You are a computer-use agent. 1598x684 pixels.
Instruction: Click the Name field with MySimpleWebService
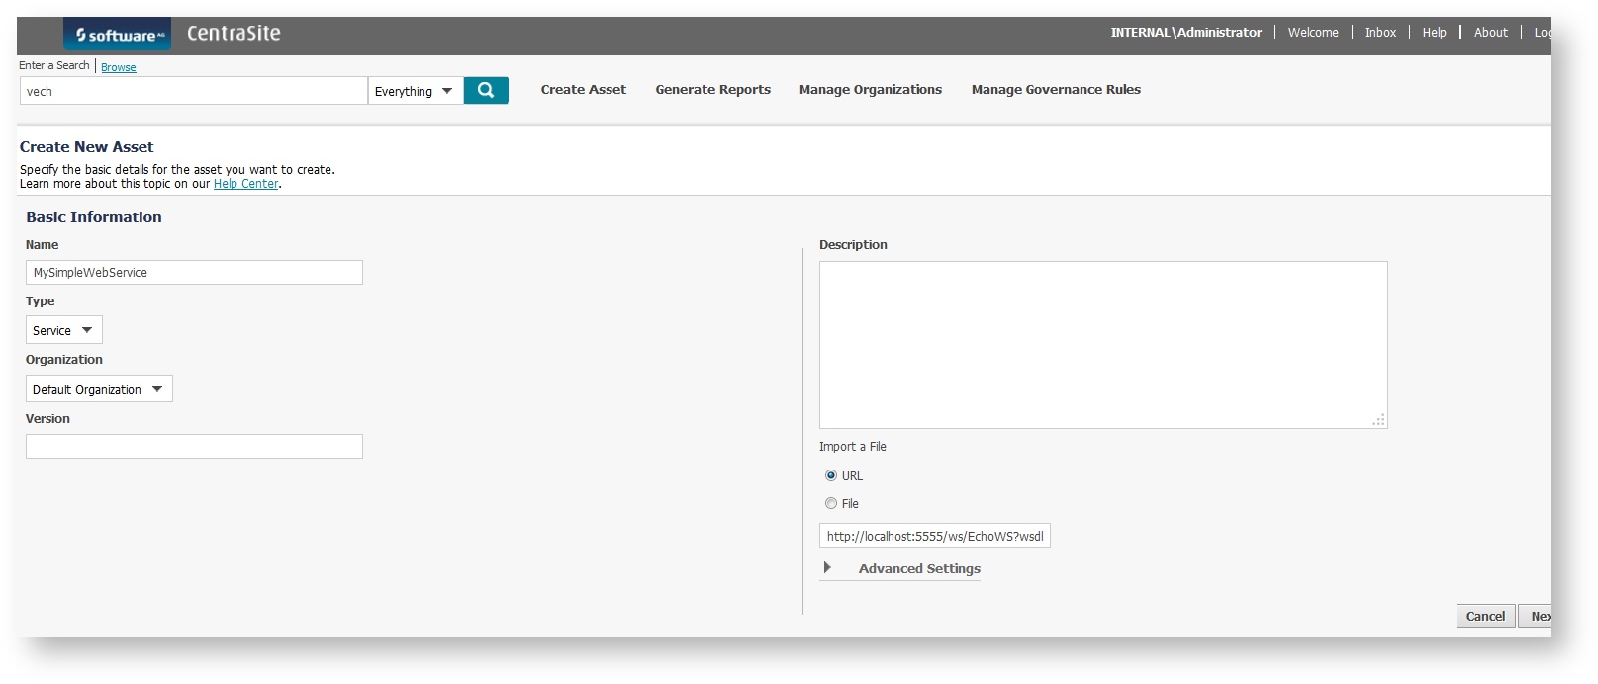tap(194, 273)
